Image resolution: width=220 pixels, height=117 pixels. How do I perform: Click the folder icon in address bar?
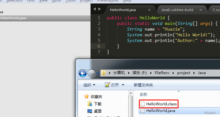click(104, 73)
